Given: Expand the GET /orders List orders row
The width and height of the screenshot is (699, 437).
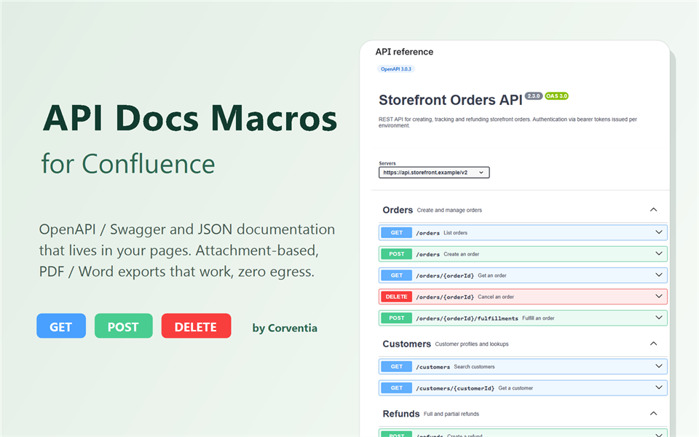Looking at the screenshot, I should click(523, 232).
